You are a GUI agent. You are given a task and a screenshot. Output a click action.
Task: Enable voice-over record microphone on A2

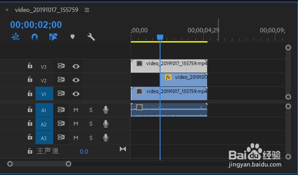[x=106, y=124]
